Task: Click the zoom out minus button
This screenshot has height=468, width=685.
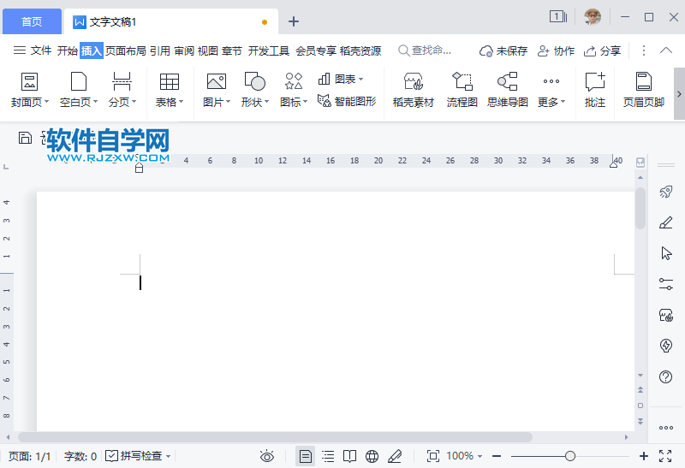Action: pos(497,456)
